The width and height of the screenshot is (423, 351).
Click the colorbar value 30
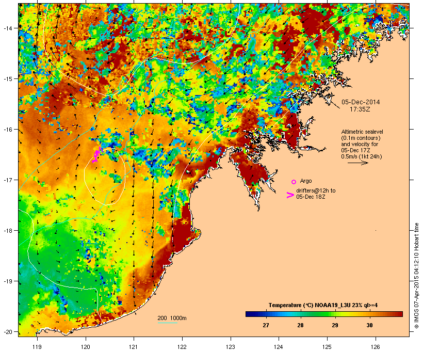369,325
